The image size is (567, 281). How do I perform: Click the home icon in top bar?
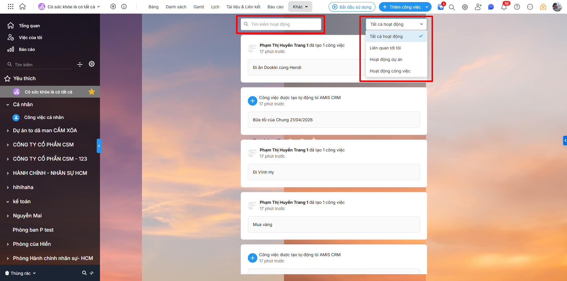[22, 7]
